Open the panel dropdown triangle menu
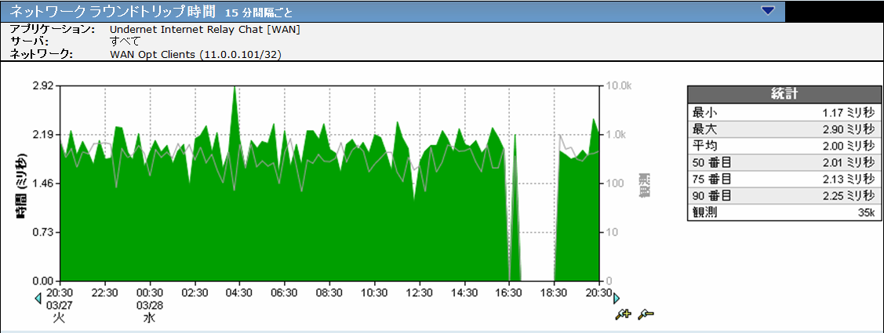 [x=768, y=9]
